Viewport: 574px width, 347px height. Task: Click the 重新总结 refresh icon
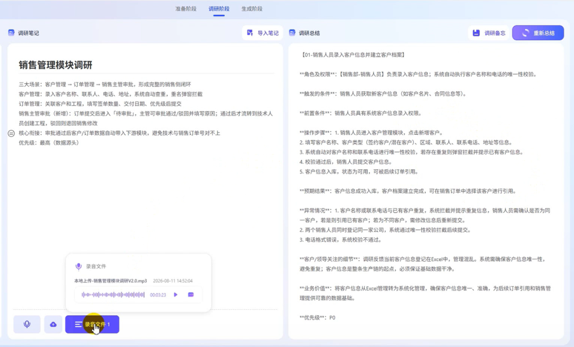[x=526, y=33]
